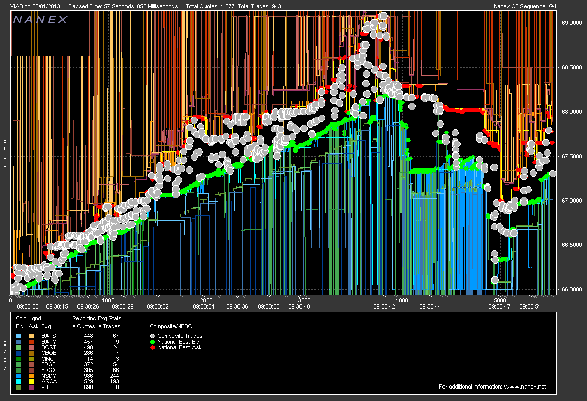Click the CBOE bid color swatch
This screenshot has height=401, width=587.
tap(19, 353)
